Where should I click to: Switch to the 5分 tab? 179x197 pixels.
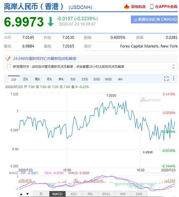point(73,79)
